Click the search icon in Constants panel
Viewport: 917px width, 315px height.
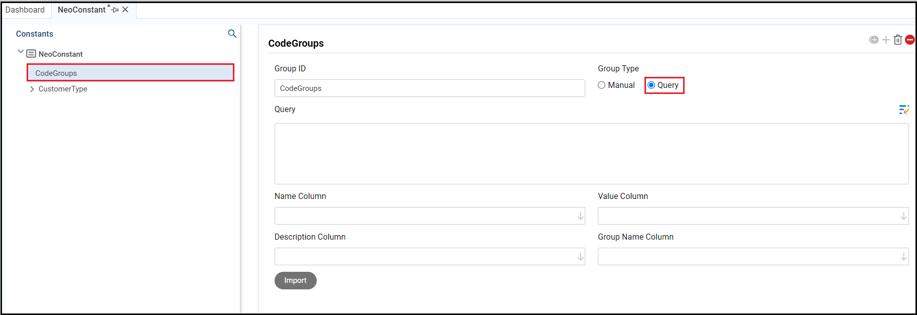pos(232,34)
